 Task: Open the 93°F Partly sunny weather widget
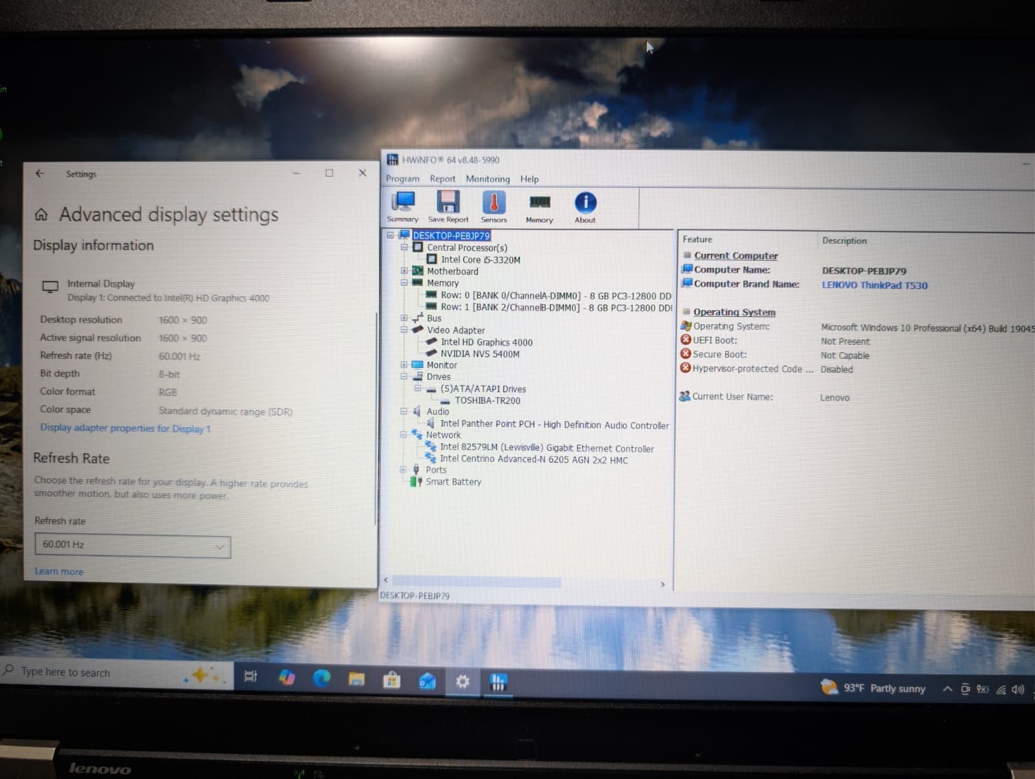coord(873,688)
